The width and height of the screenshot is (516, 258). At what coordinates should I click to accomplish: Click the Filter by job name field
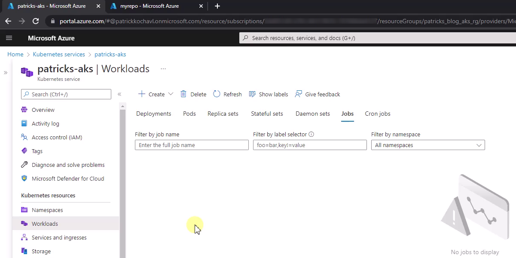pyautogui.click(x=192, y=145)
